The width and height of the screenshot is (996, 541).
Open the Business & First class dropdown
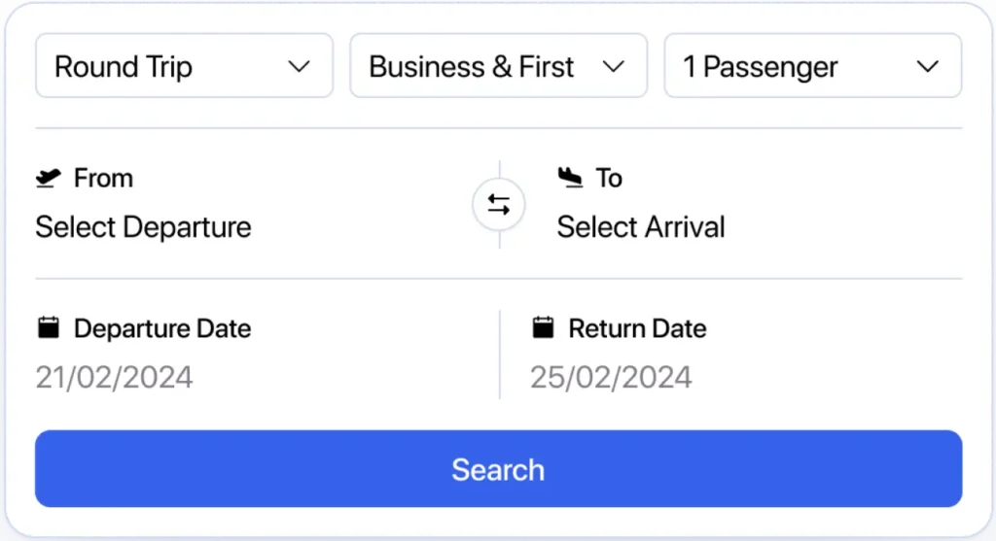497,66
